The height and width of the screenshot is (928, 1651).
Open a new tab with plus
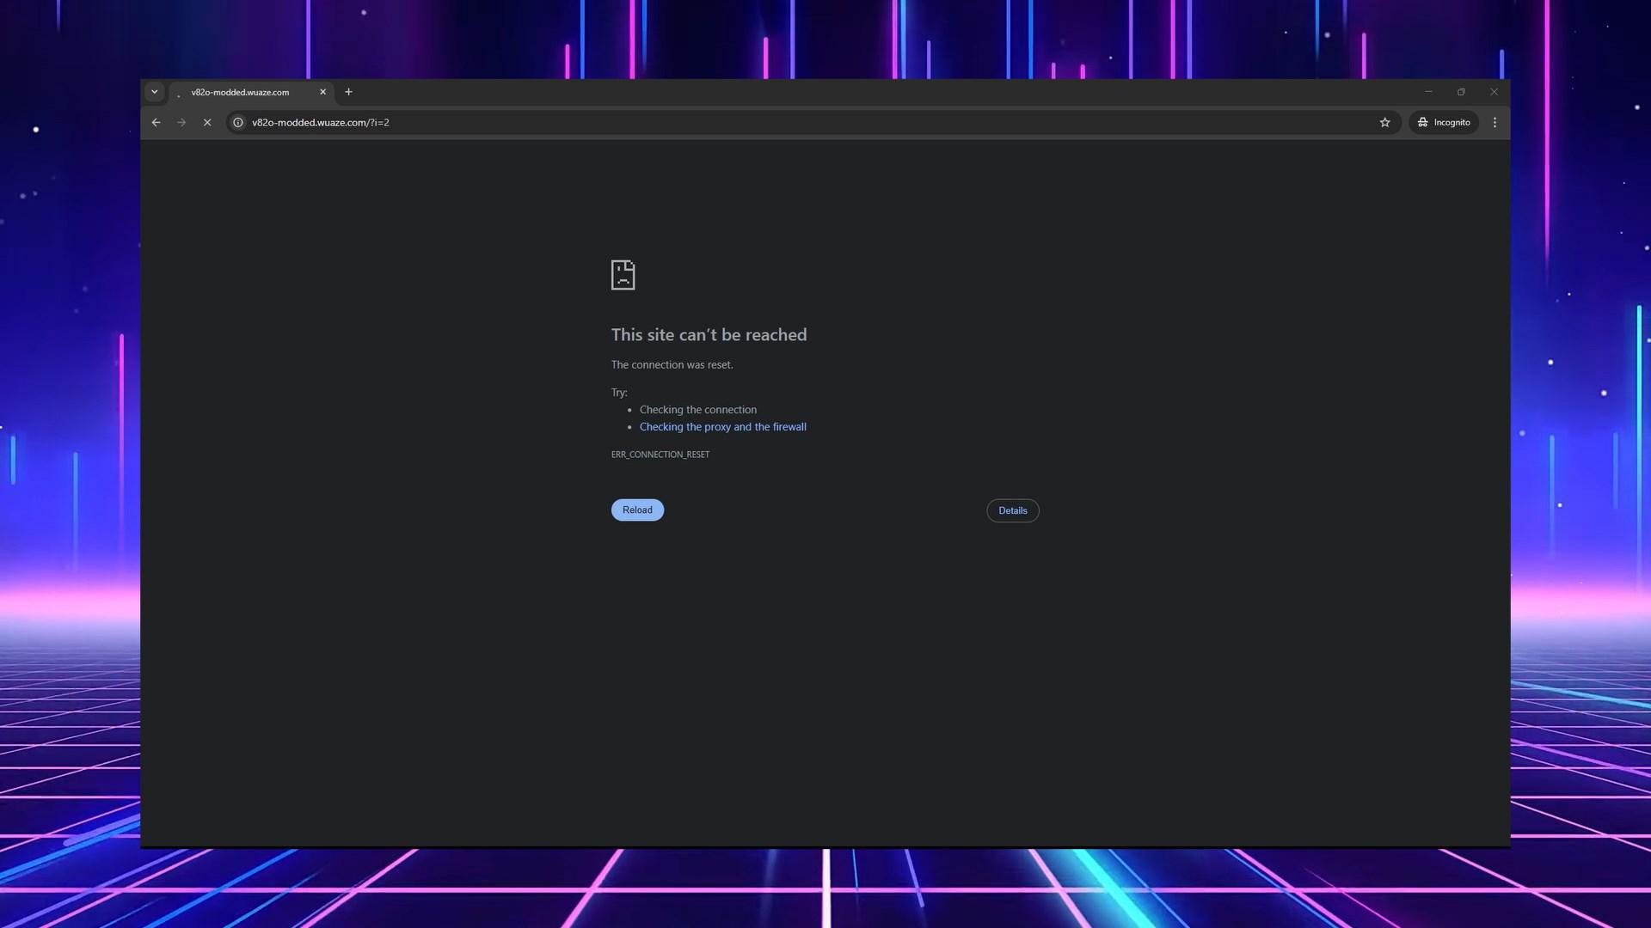(x=348, y=92)
